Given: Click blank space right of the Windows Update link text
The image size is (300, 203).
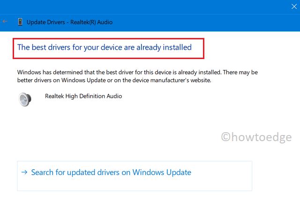Looking at the screenshot, I should coord(223,172).
